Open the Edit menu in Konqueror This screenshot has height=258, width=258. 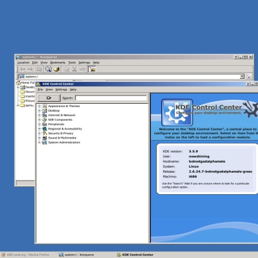tap(35, 63)
